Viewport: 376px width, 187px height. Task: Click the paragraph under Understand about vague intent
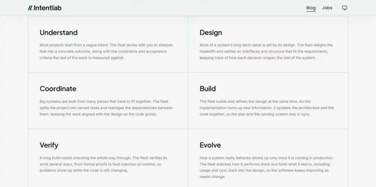[106, 51]
